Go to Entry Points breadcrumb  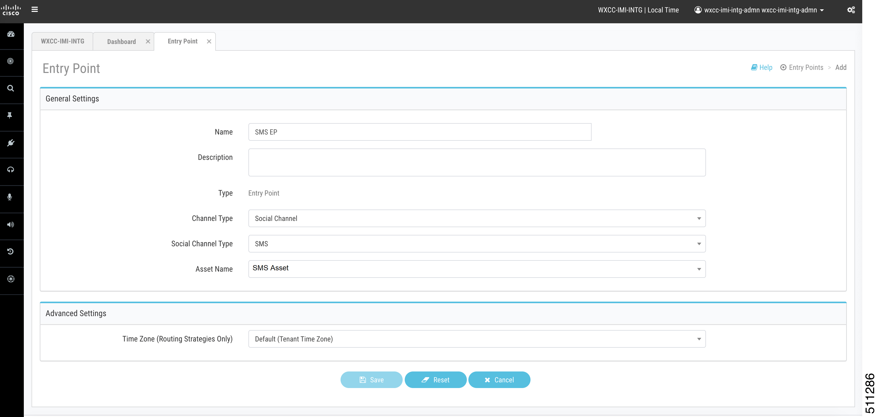802,68
